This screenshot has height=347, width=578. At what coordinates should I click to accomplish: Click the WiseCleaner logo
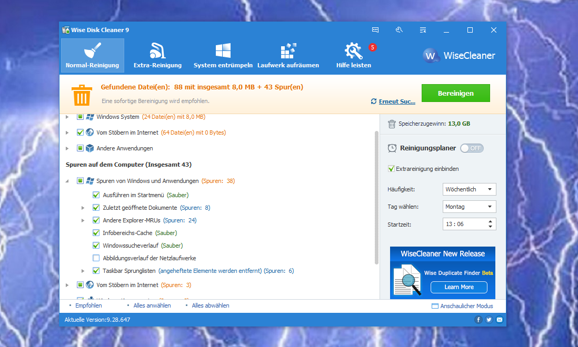[459, 56]
